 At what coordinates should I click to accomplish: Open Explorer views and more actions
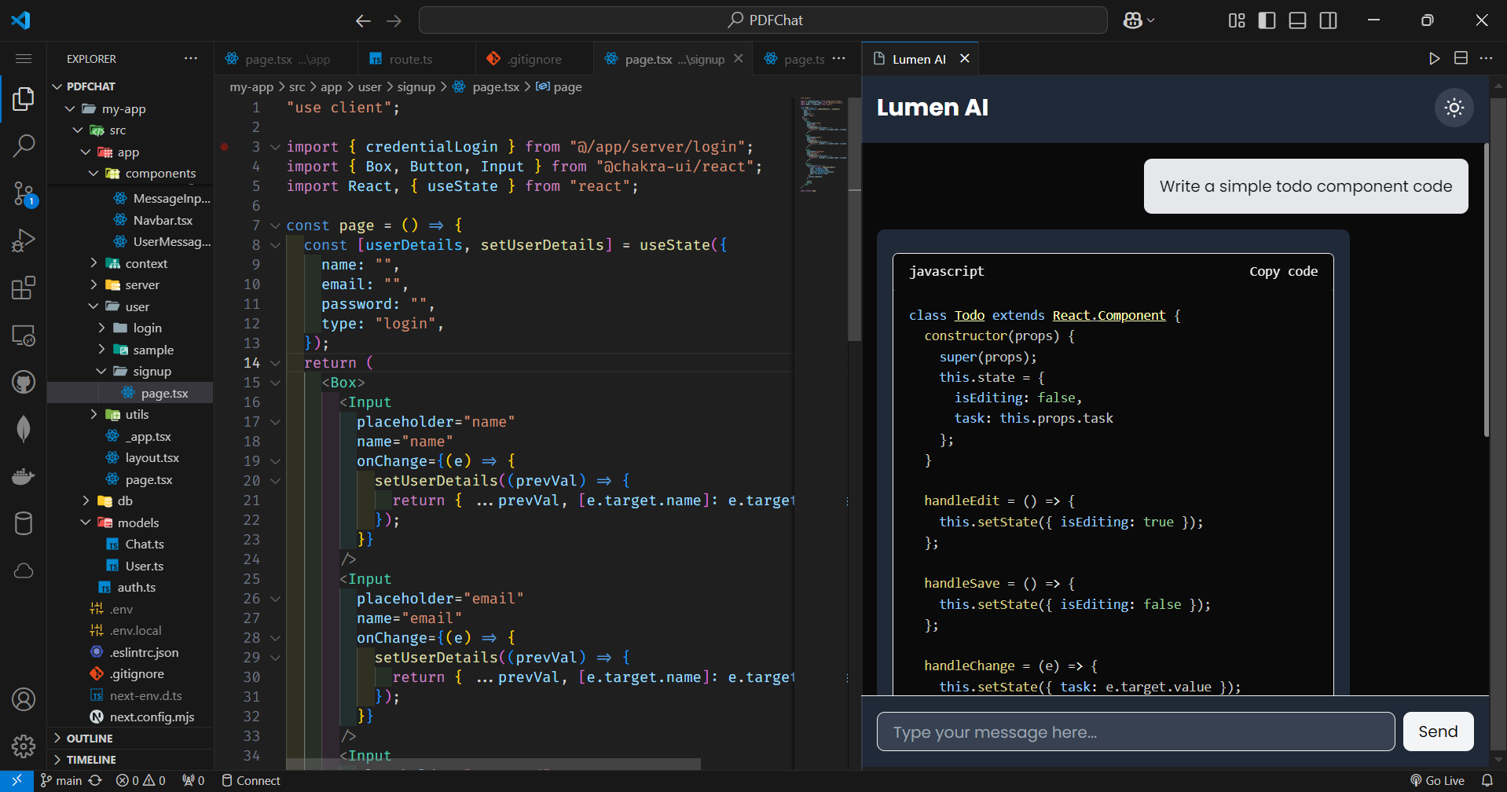pos(191,59)
